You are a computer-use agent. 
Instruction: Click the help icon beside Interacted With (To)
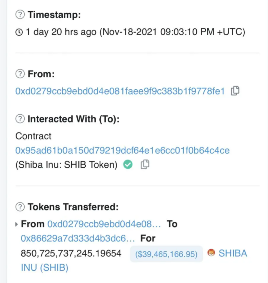click(x=21, y=119)
